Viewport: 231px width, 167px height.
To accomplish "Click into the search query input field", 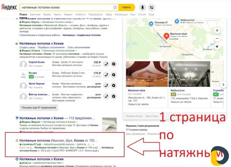I will (x=67, y=7).
